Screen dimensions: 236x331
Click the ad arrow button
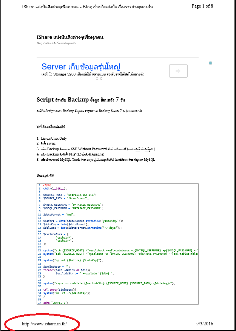178,71
